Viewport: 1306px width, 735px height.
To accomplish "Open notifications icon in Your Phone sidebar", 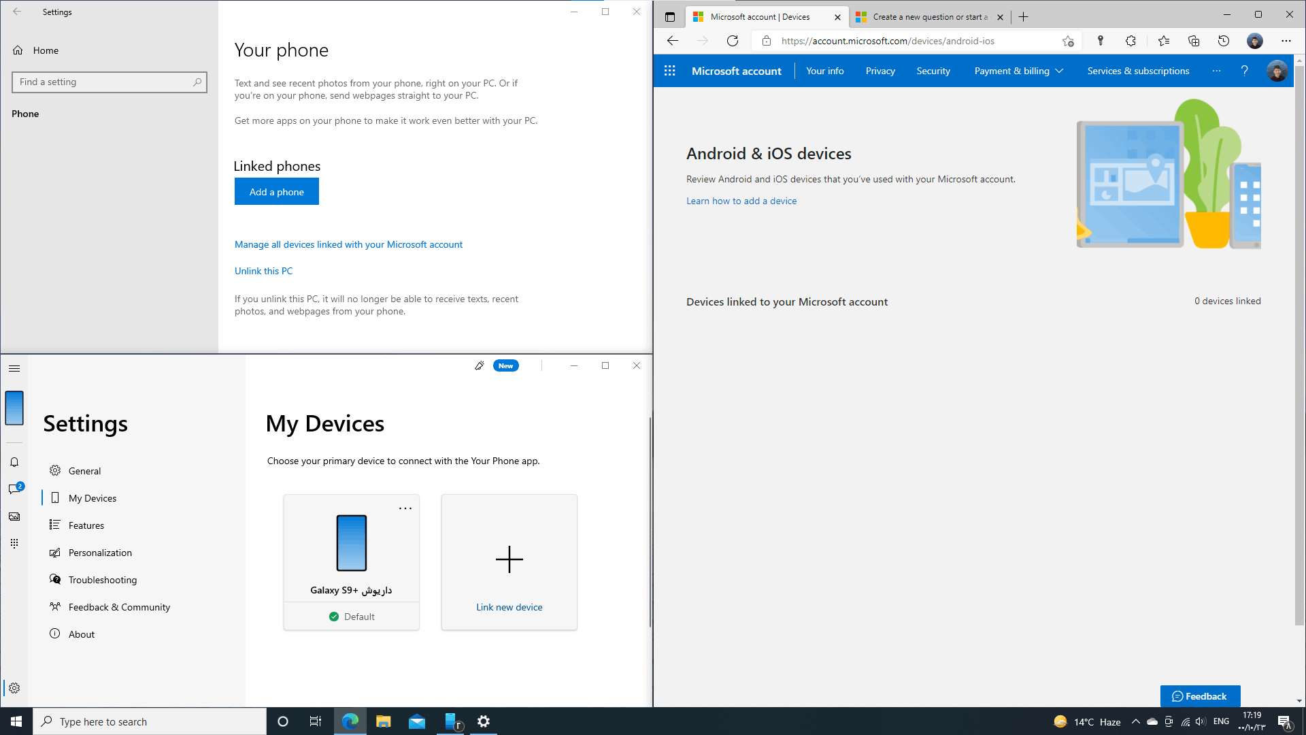I will 14,462.
